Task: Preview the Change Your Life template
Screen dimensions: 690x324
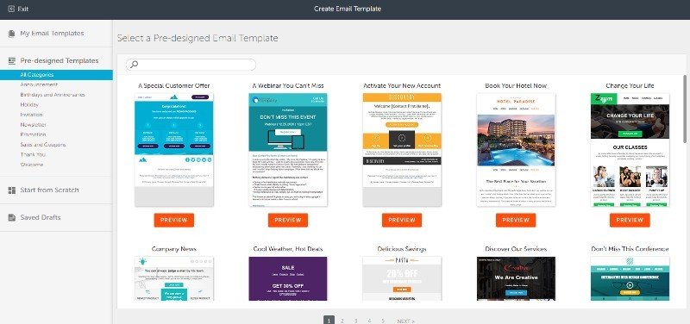Action: coord(630,221)
